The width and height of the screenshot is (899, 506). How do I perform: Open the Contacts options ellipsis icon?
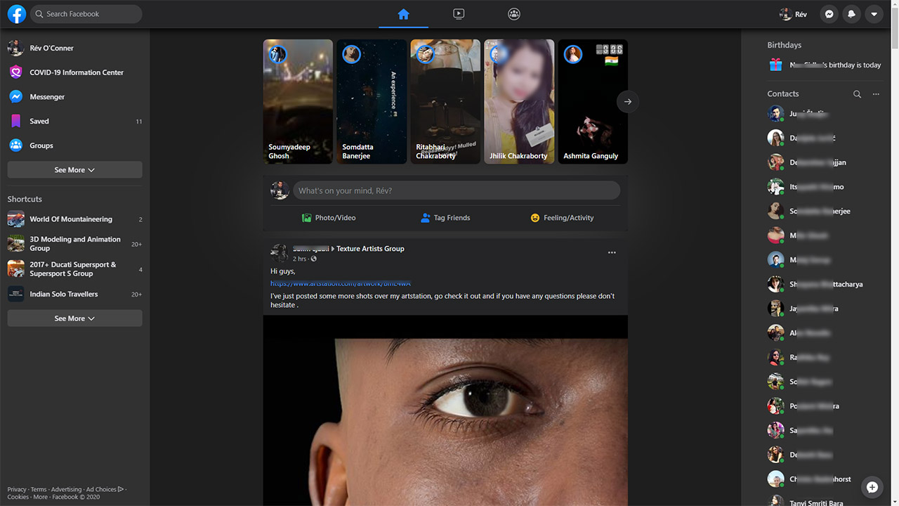tap(875, 93)
